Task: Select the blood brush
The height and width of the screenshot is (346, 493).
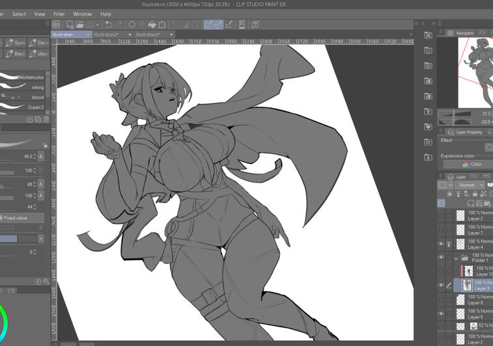Action: point(22,97)
